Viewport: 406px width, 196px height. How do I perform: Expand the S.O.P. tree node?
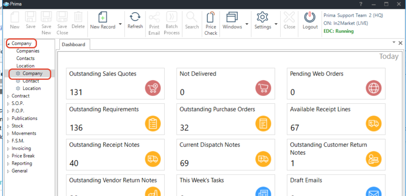coord(8,104)
